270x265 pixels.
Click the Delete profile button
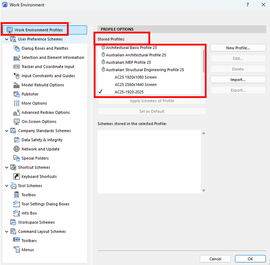pos(238,69)
